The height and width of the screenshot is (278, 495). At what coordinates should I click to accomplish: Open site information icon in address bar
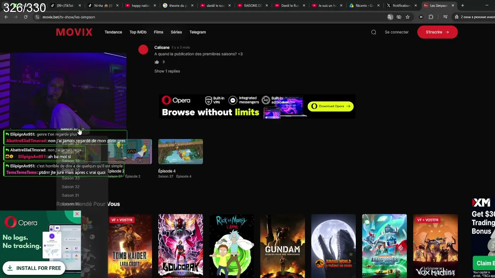pyautogui.click(x=37, y=17)
